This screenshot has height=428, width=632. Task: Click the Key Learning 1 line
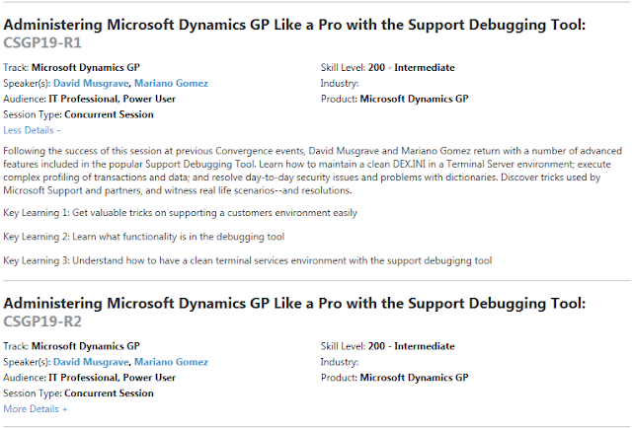click(181, 212)
